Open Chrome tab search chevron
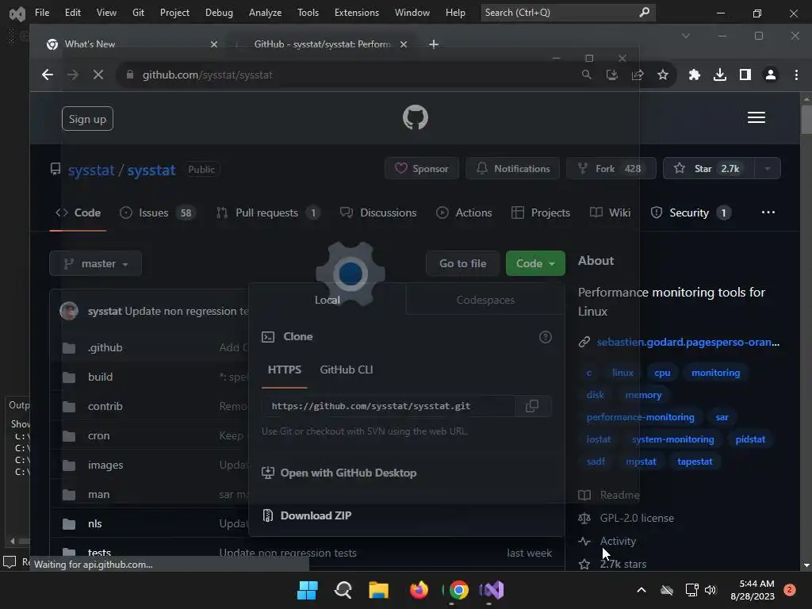812x609 pixels. click(x=686, y=36)
